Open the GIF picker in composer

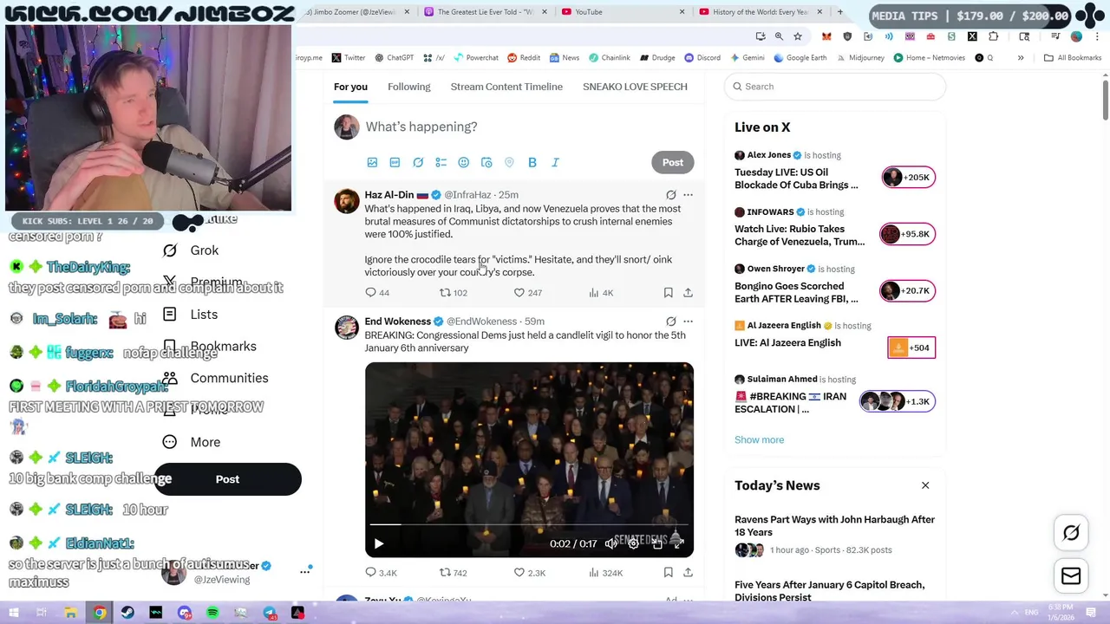[x=395, y=162]
